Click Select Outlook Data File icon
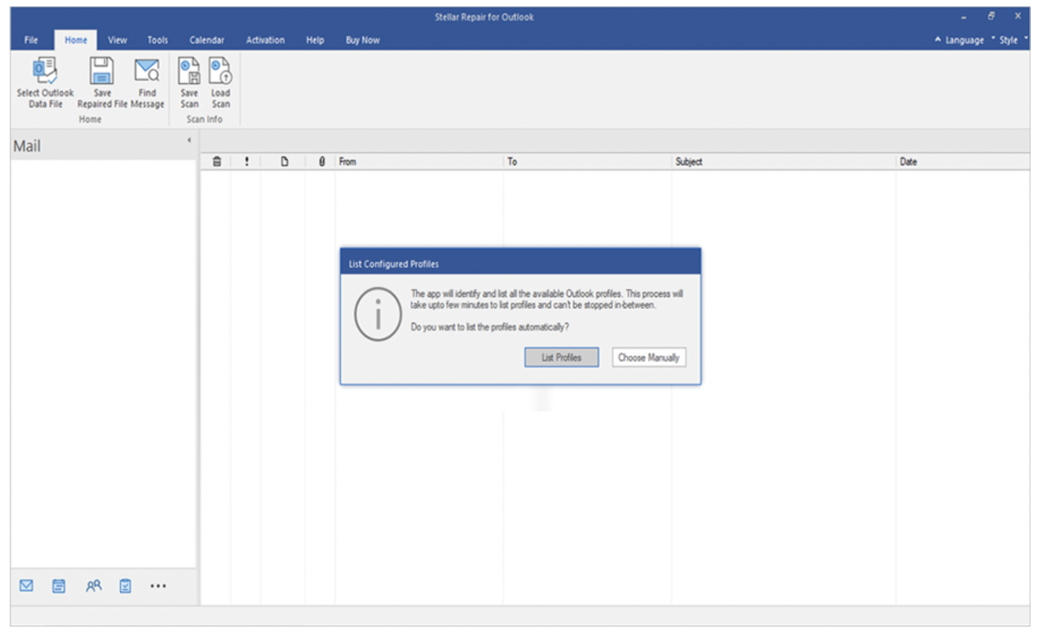Screen dimensions: 1046x640 pyautogui.click(x=45, y=71)
